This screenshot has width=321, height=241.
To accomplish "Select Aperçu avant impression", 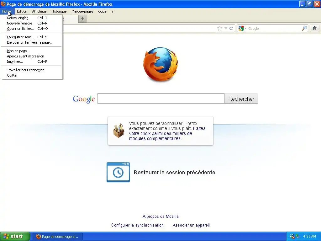I will tap(32, 56).
